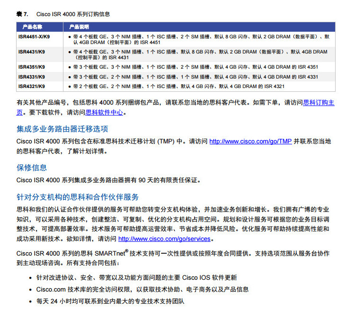Click the 90 天 warranty sentence
The height and width of the screenshot is (310, 355).
[x=109, y=180]
